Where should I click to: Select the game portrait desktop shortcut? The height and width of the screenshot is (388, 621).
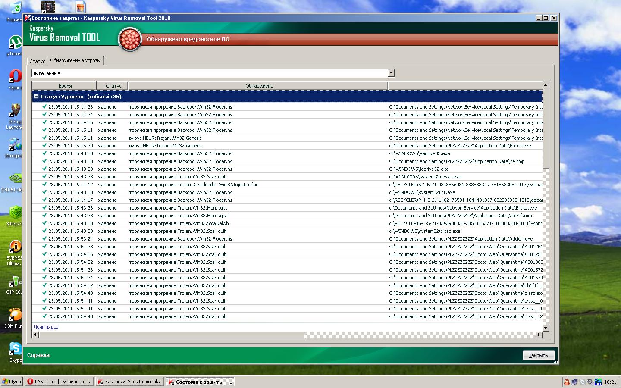point(48,7)
